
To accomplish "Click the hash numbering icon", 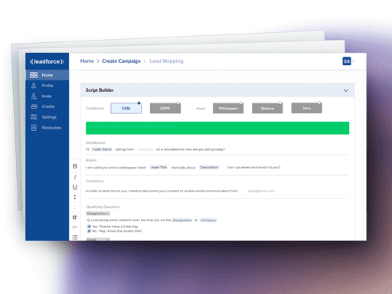I will pos(74,217).
